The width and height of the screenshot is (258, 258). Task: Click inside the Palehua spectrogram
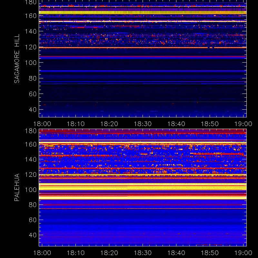coord(143,187)
